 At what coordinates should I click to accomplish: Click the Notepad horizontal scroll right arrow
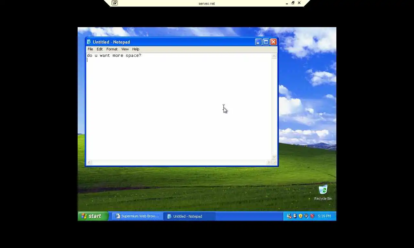[269, 162]
